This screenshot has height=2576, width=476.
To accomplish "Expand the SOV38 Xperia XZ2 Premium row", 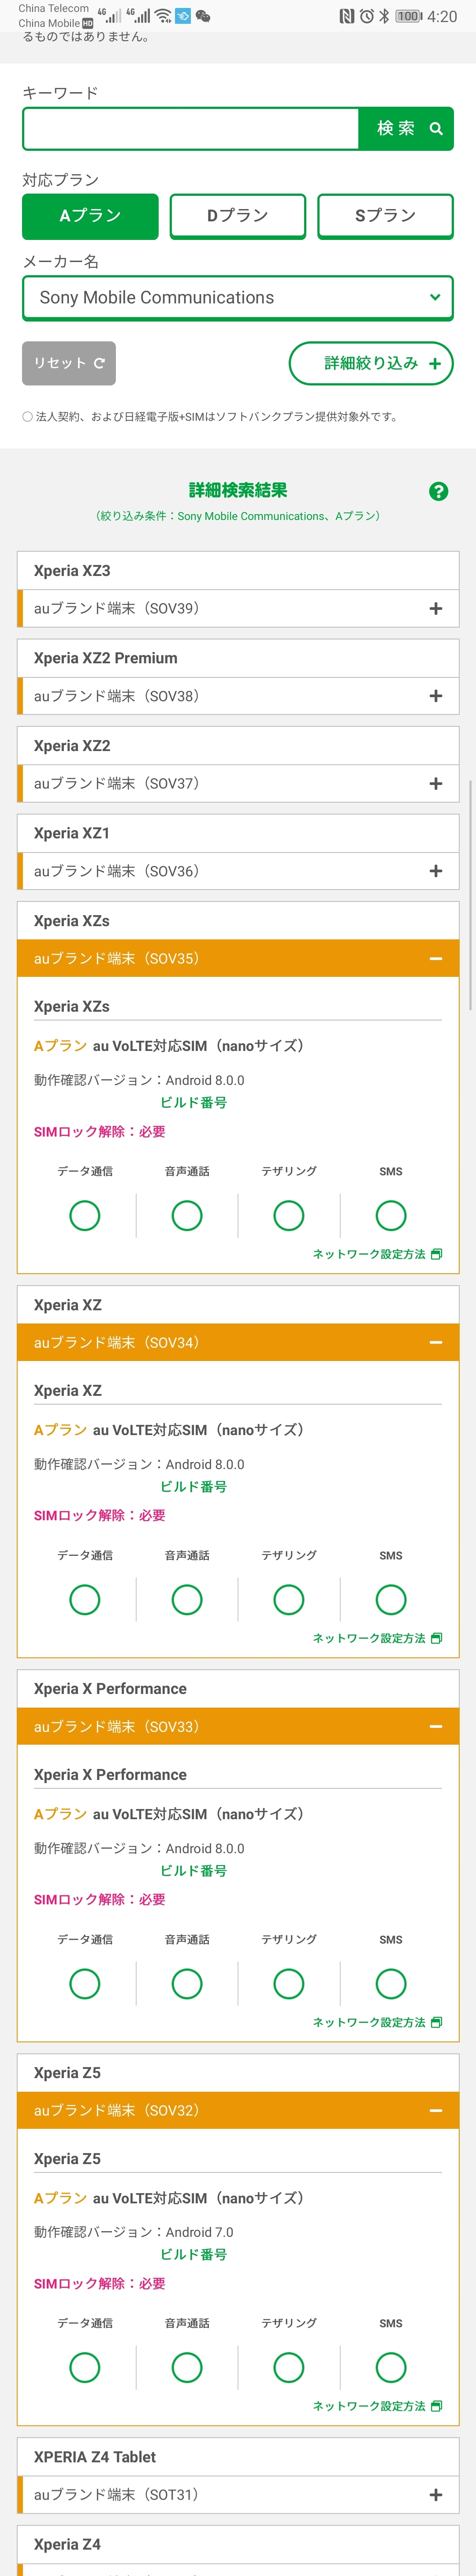I will click(435, 696).
